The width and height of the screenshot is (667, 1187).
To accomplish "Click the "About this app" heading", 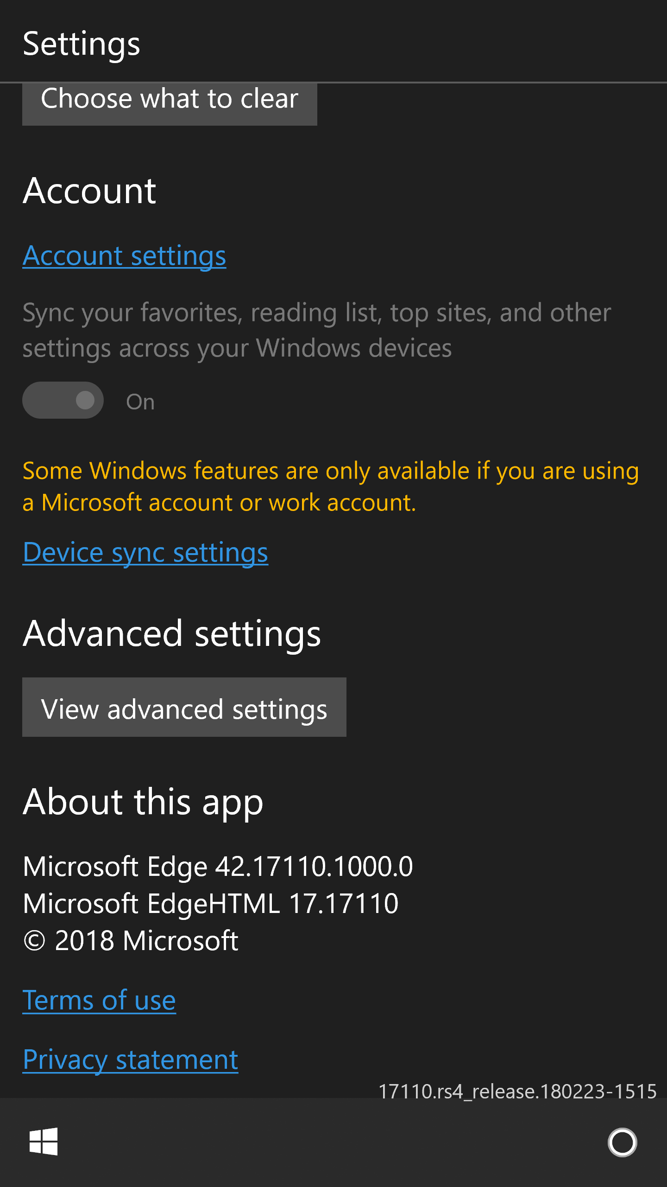I will [x=143, y=802].
